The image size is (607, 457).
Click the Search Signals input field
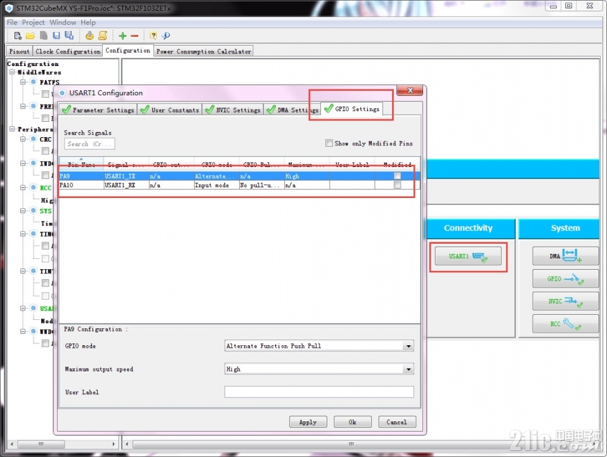click(x=89, y=143)
